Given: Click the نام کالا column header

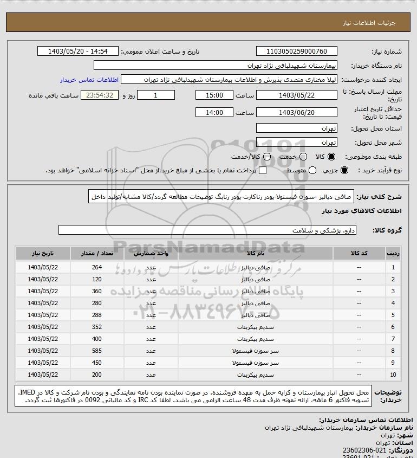Looking at the screenshot, I should 255,254.
